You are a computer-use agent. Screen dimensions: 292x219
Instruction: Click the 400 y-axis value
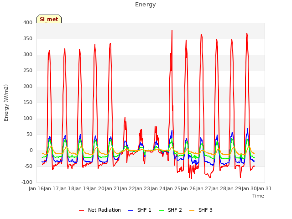pos(28,22)
